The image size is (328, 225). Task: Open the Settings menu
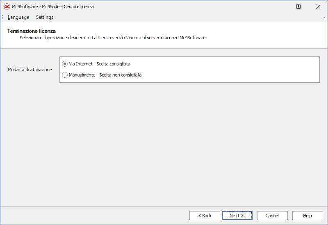[x=45, y=17]
